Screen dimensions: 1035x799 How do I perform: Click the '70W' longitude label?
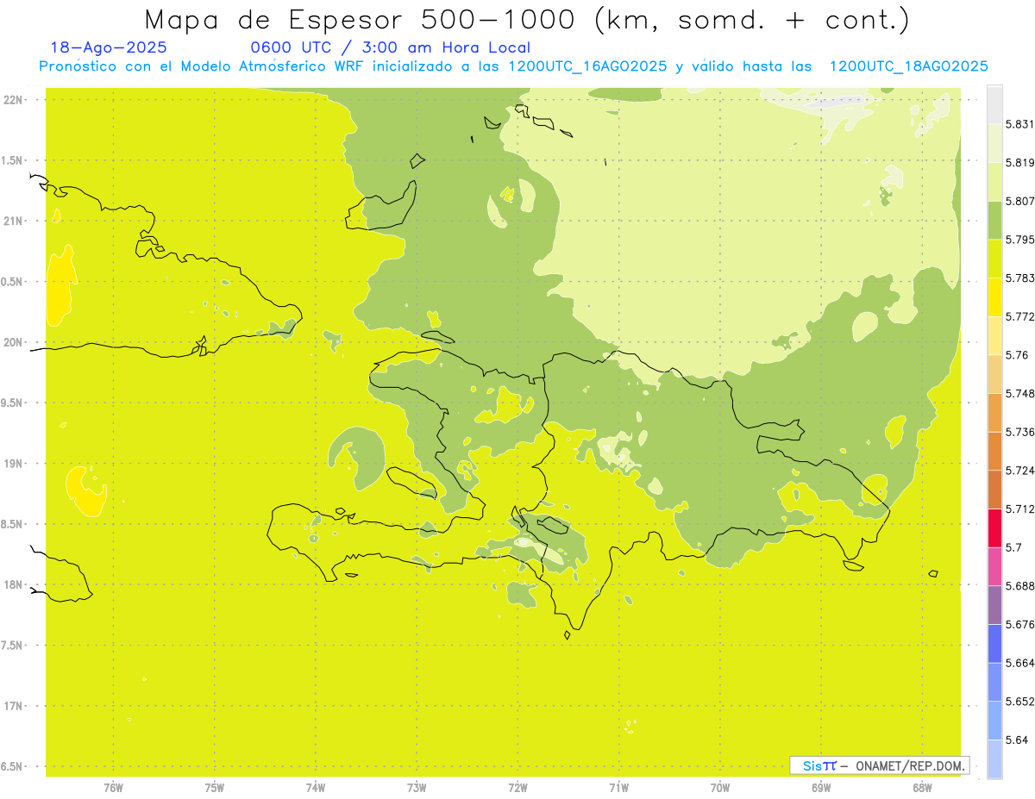coord(720,788)
